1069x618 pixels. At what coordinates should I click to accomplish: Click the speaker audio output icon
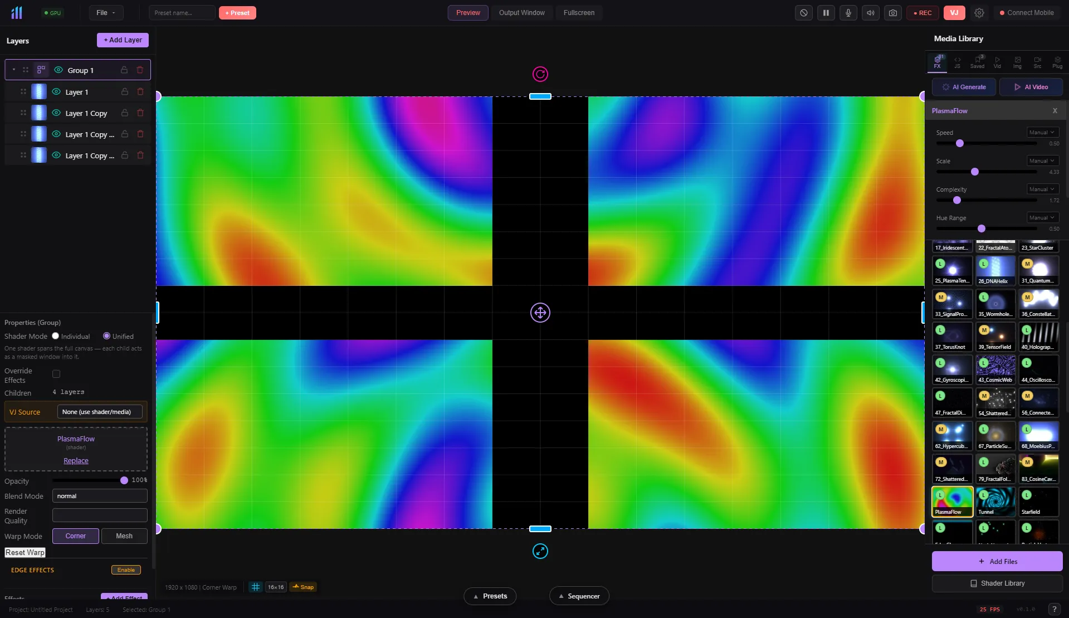(870, 13)
